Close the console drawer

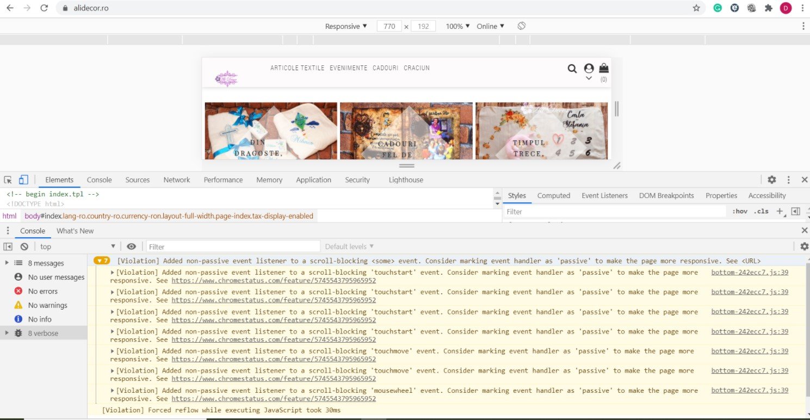(x=805, y=231)
